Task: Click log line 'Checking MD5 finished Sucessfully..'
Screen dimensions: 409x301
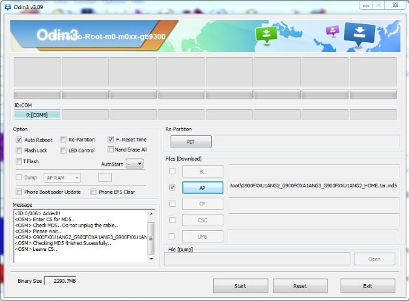Action: point(72,243)
